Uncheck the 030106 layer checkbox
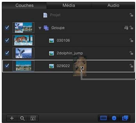Image resolution: width=136 pixels, height=123 pixels. (7, 40)
